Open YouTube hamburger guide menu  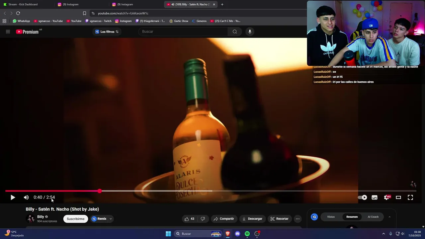[x=8, y=32]
